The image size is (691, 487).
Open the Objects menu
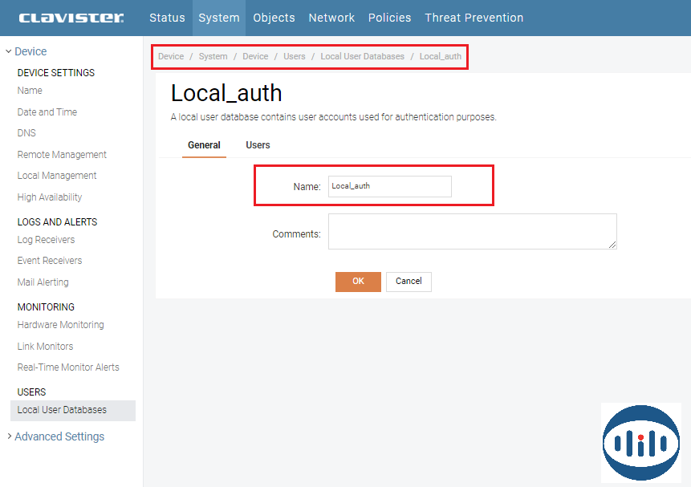click(274, 18)
